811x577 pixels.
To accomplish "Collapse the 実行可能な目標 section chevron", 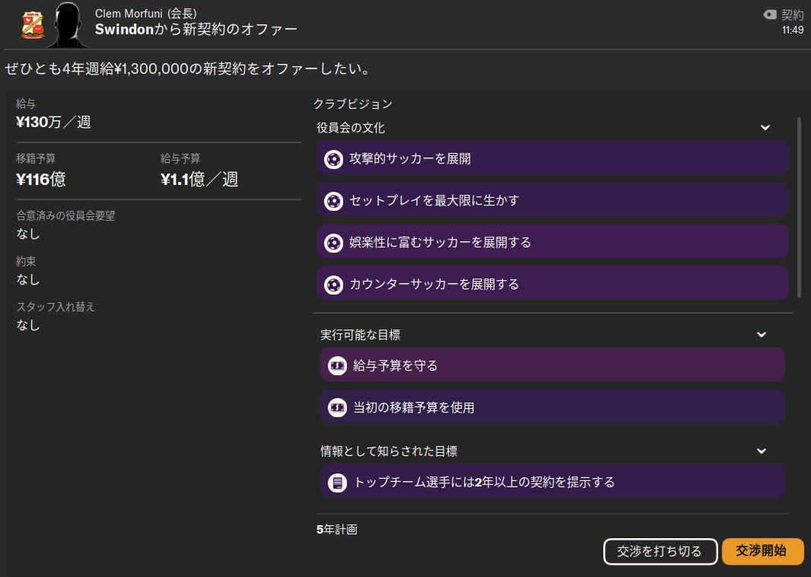I will pyautogui.click(x=762, y=334).
